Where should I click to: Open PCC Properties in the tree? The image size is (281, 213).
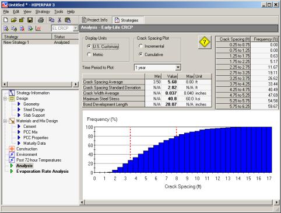point(36,138)
